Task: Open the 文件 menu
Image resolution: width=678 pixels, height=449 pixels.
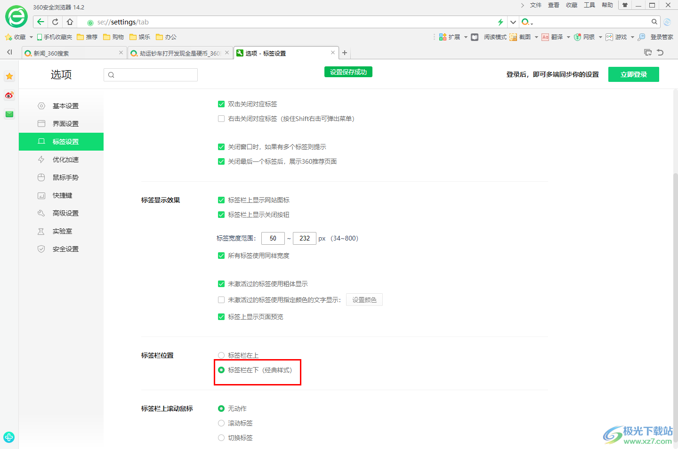Action: [536, 5]
